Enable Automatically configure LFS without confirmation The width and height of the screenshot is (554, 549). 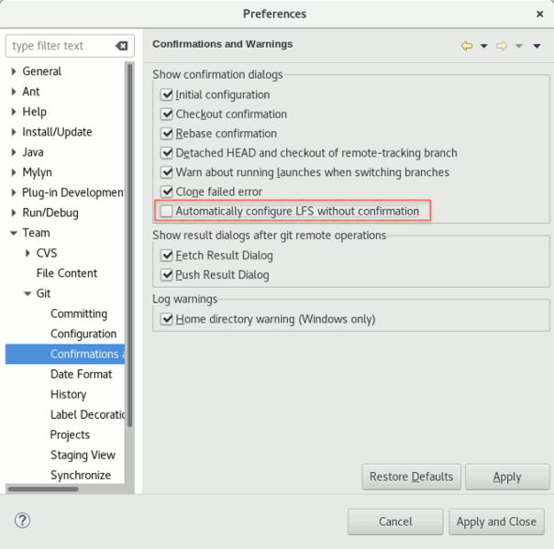pos(166,211)
